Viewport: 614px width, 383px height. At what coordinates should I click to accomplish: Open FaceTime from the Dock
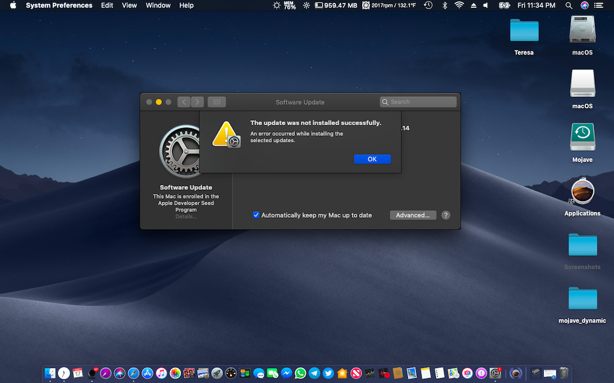coord(273,373)
